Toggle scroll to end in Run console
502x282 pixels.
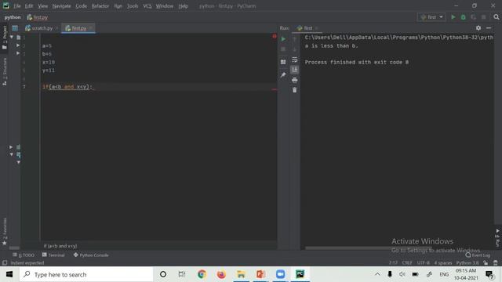[x=295, y=70]
